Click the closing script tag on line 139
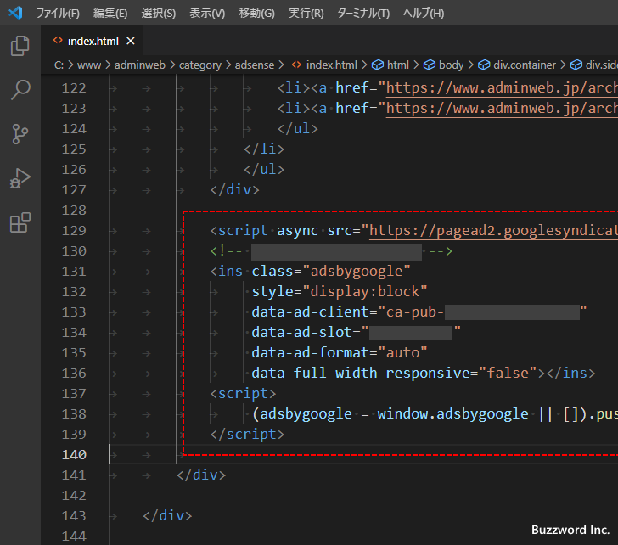Screen dimensions: 618x545 (247, 435)
